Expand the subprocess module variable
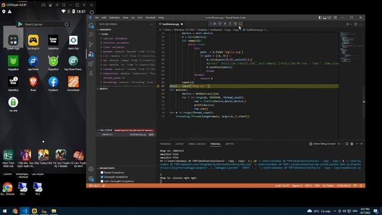 pos(128,73)
